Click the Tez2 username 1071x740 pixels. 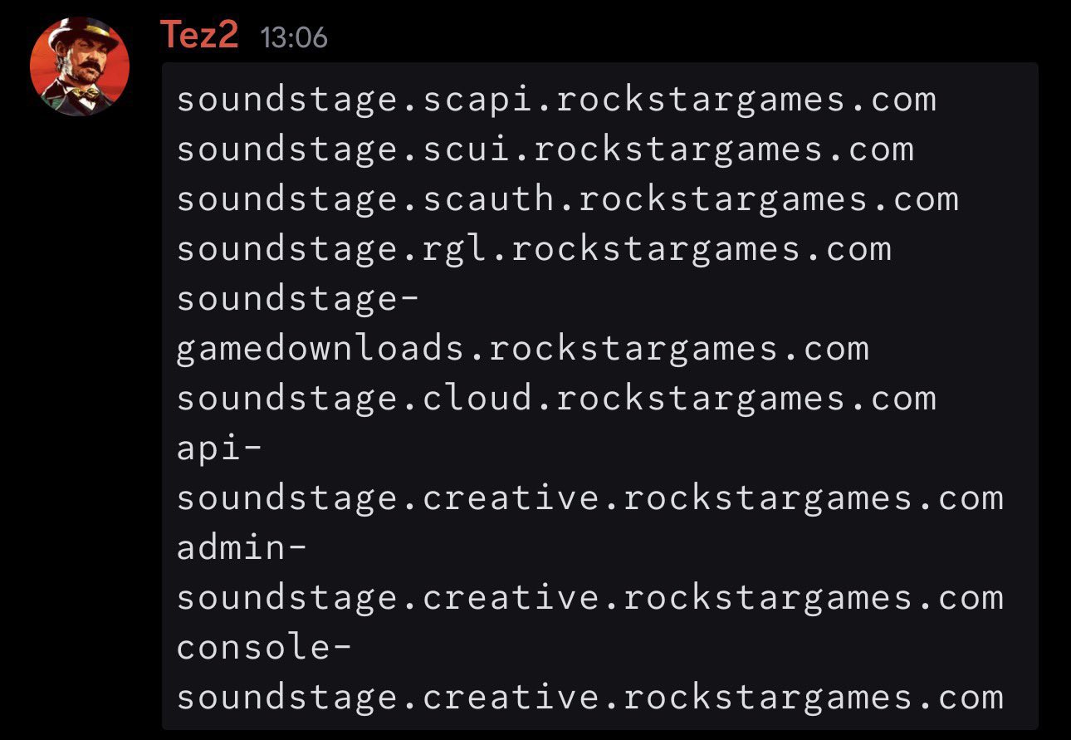[199, 36]
